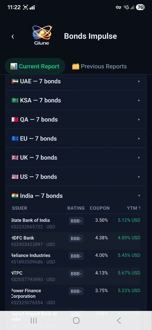Viewport: 152px width, 330px height.
Task: Click State Bank of India 5.12% YTM link
Action: coord(129,220)
